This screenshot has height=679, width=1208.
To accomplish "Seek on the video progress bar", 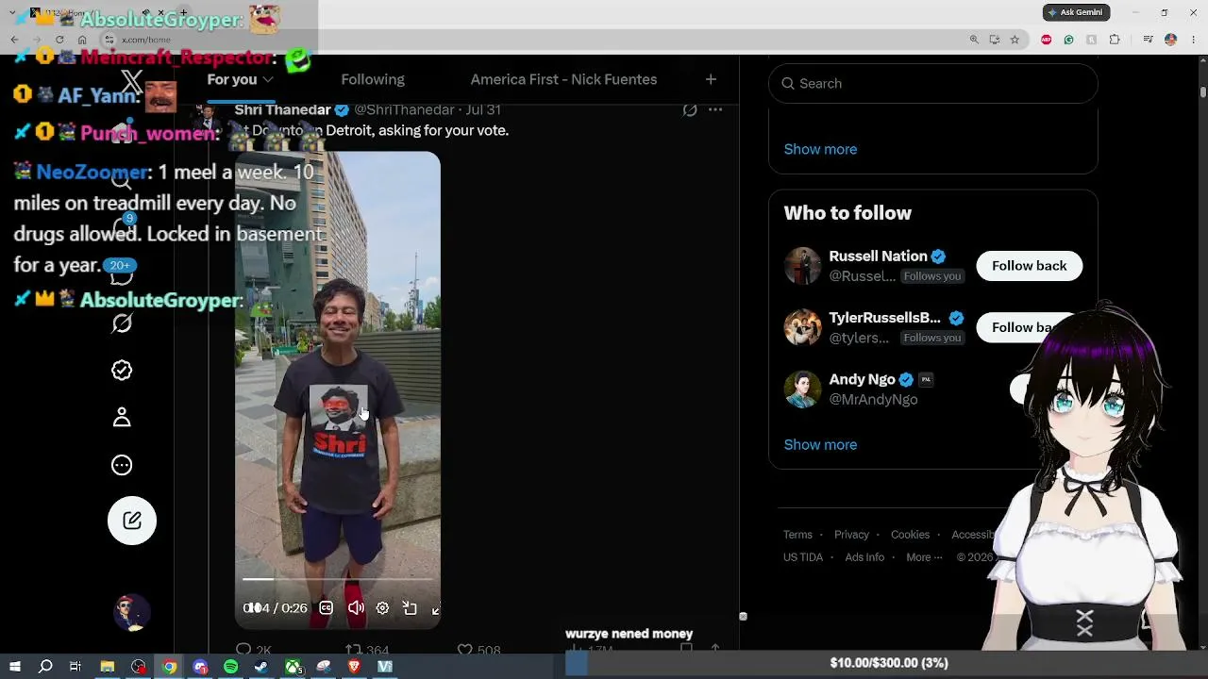I will [x=338, y=579].
